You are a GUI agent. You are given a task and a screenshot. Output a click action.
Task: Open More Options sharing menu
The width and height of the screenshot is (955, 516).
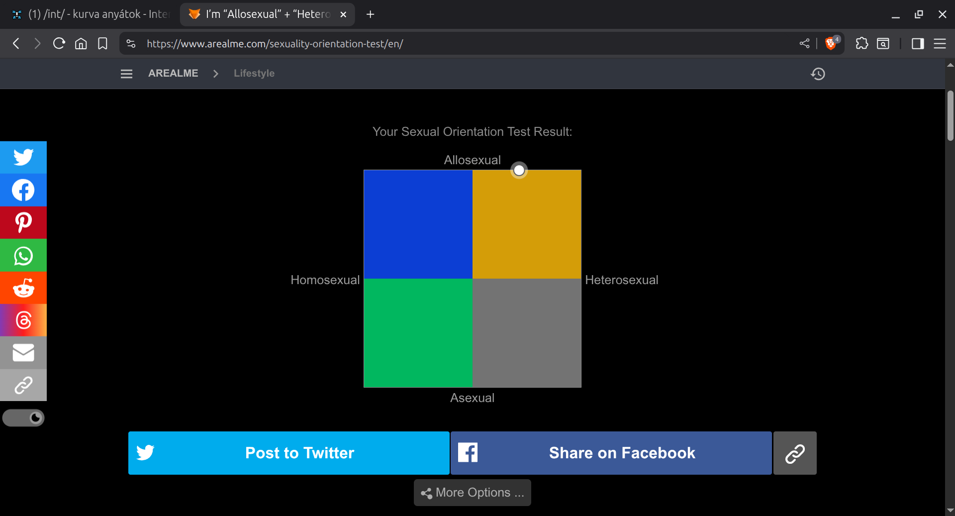pyautogui.click(x=473, y=493)
